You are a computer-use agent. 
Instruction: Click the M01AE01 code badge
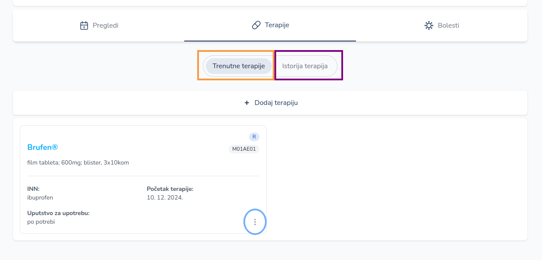click(x=244, y=149)
